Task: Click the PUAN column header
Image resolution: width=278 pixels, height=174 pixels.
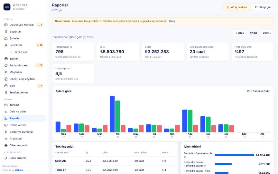Action: tap(165, 153)
